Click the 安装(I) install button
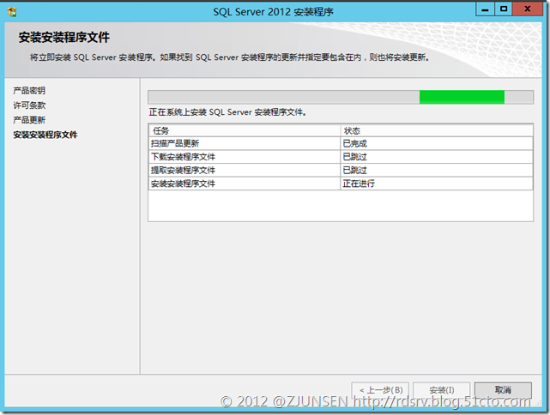Image resolution: width=550 pixels, height=415 pixels. tap(442, 390)
